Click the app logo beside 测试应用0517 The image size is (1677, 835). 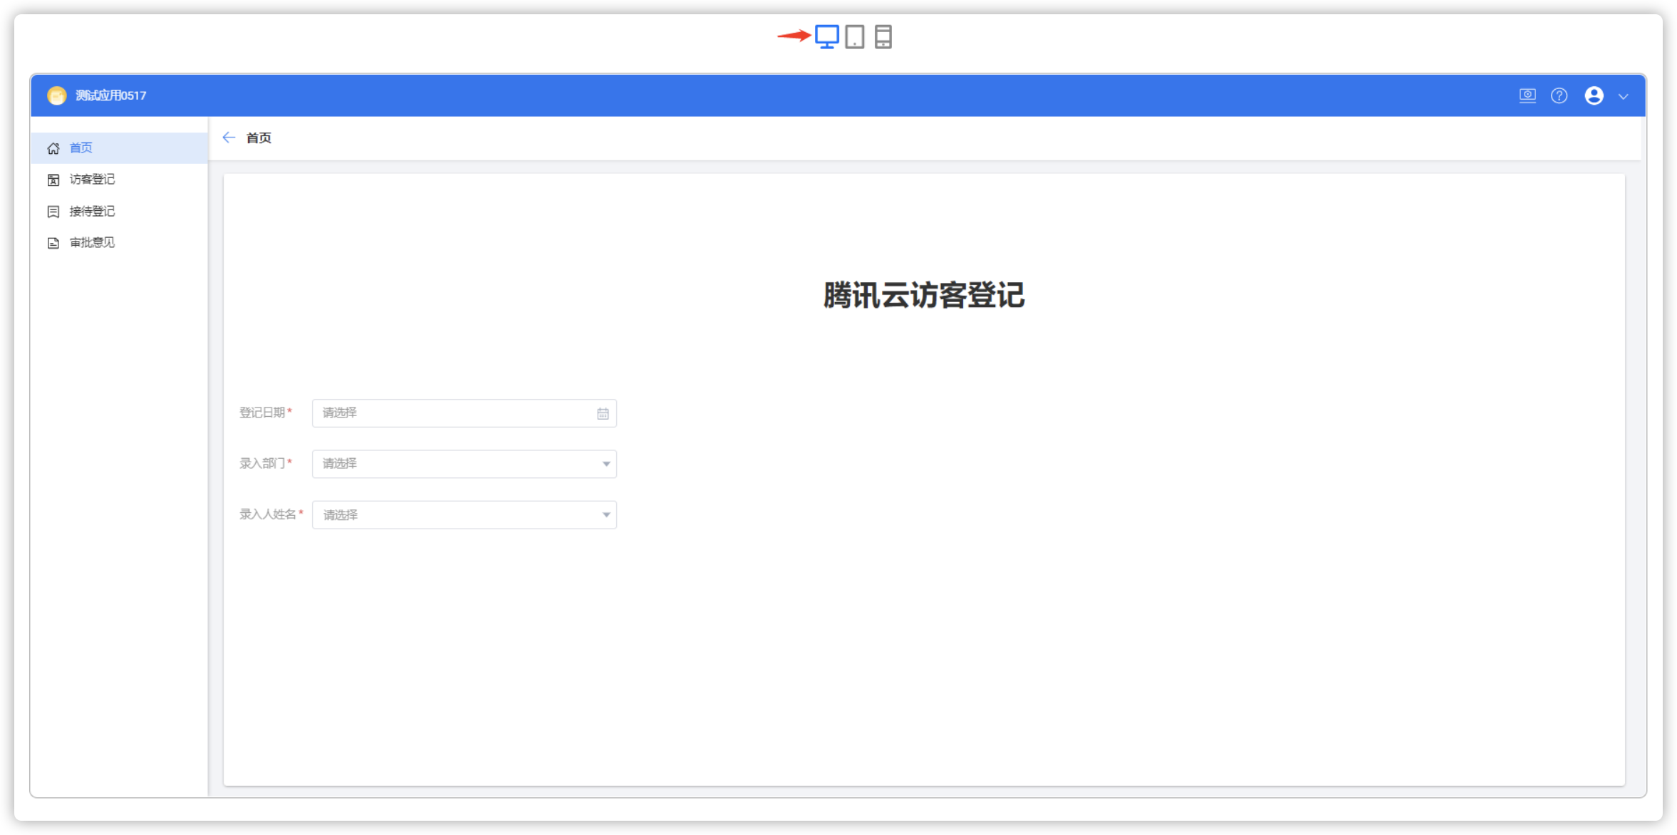tap(57, 95)
